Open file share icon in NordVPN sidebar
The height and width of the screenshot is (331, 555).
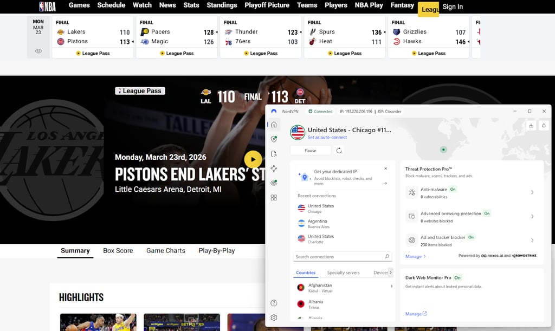tap(274, 154)
